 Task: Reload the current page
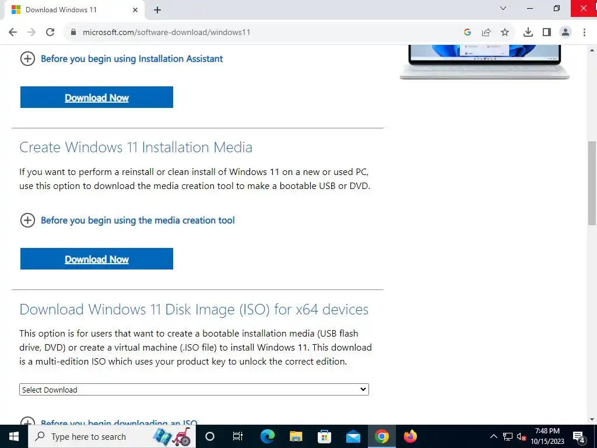pyautogui.click(x=50, y=33)
